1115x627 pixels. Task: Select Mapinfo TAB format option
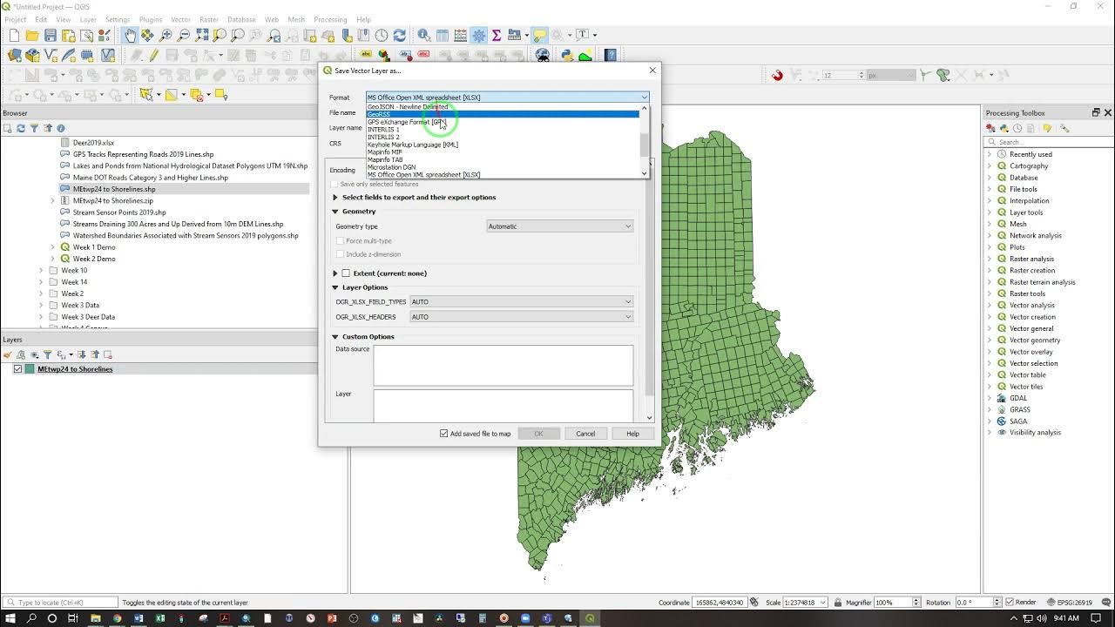pos(503,159)
